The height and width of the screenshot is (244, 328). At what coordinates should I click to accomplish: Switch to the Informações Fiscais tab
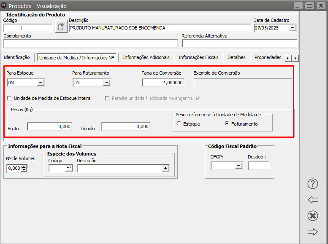click(198, 57)
